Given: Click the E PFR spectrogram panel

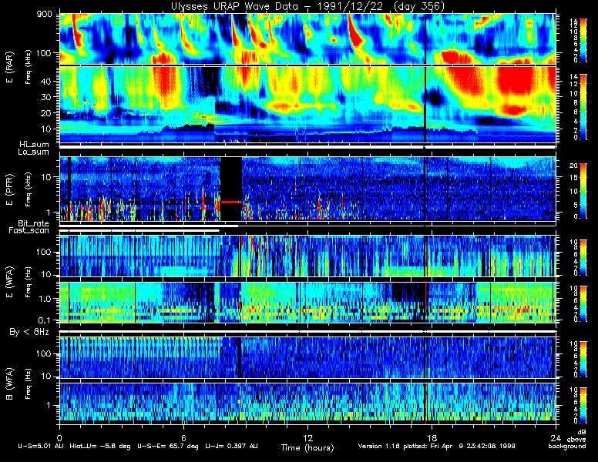Looking at the screenshot, I should 307,189.
